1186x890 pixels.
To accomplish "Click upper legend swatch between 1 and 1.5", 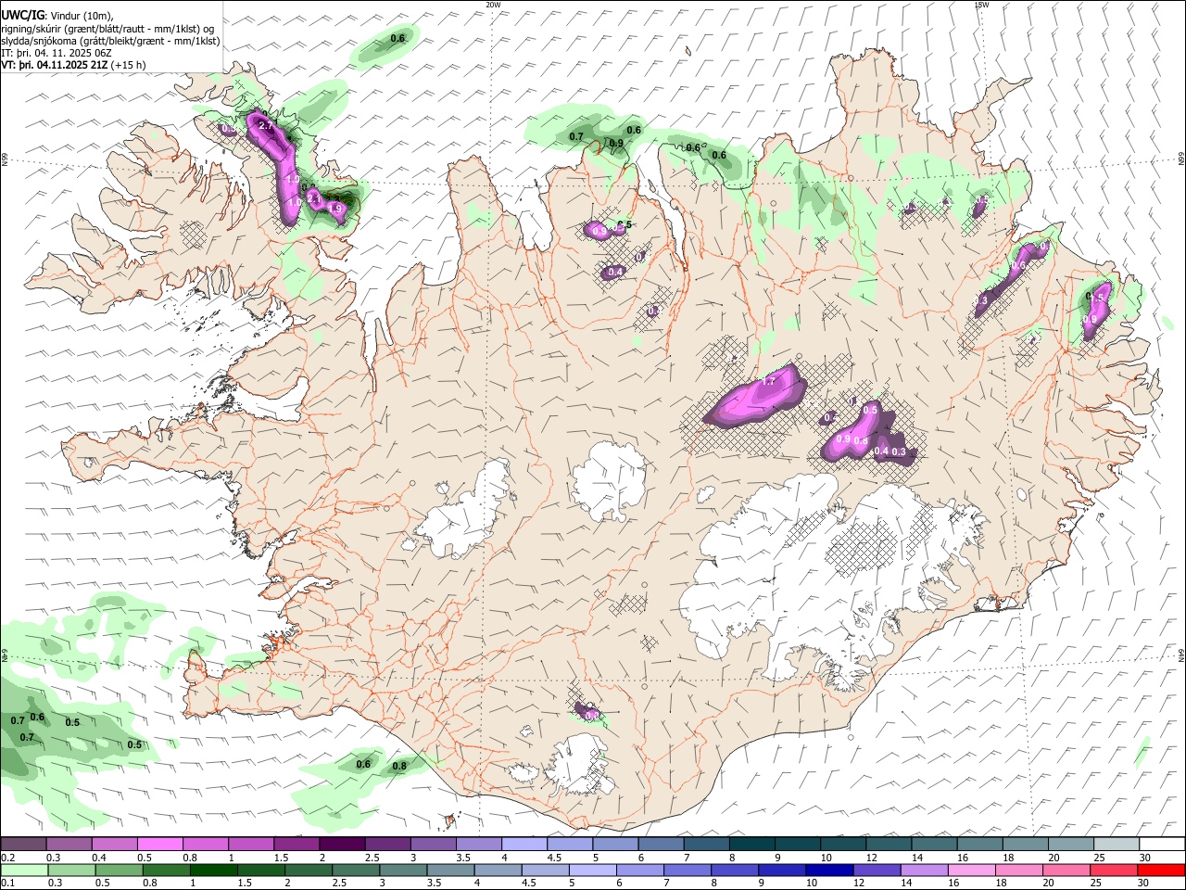I will coord(250,845).
